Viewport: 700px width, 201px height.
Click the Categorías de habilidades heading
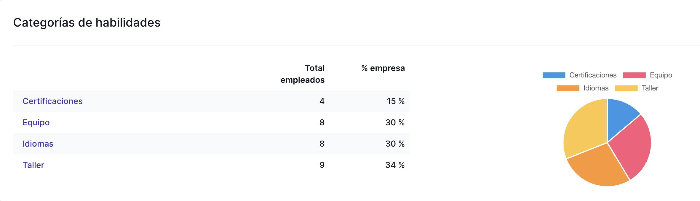(87, 22)
